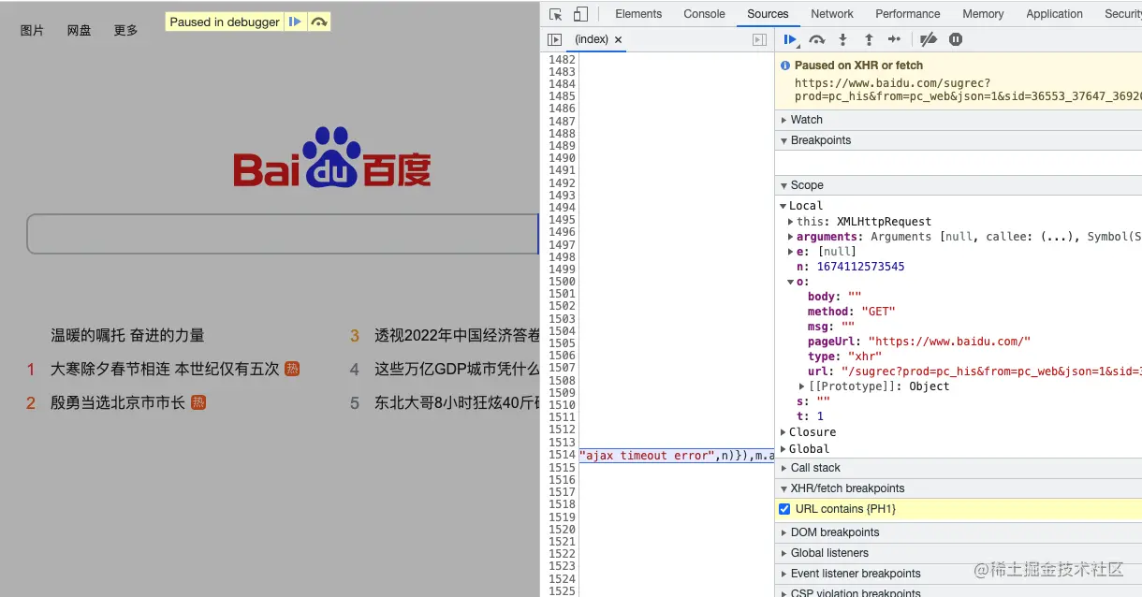The width and height of the screenshot is (1142, 597).
Task: Click the Baidu search input box
Action: pyautogui.click(x=283, y=234)
